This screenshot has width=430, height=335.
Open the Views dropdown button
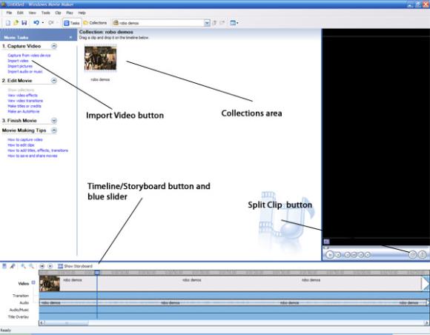tap(234, 23)
